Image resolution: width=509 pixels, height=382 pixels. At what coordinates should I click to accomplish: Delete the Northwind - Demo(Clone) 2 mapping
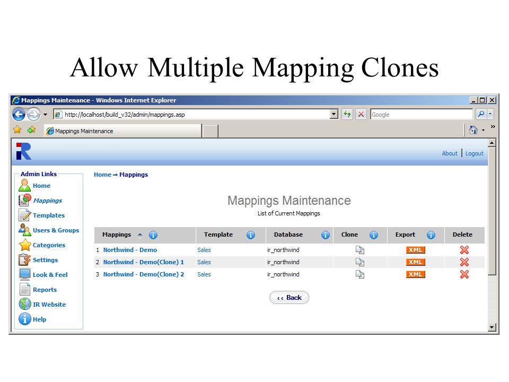[x=464, y=274]
